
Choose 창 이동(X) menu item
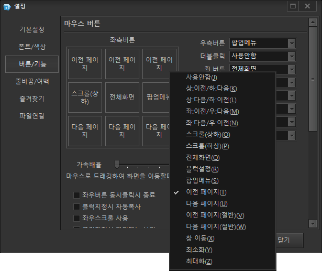[x=223, y=239]
